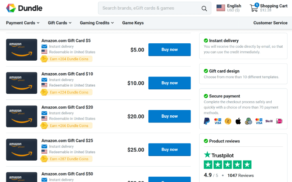Expand the Payment Cards menu
The image size is (292, 182).
point(23,23)
